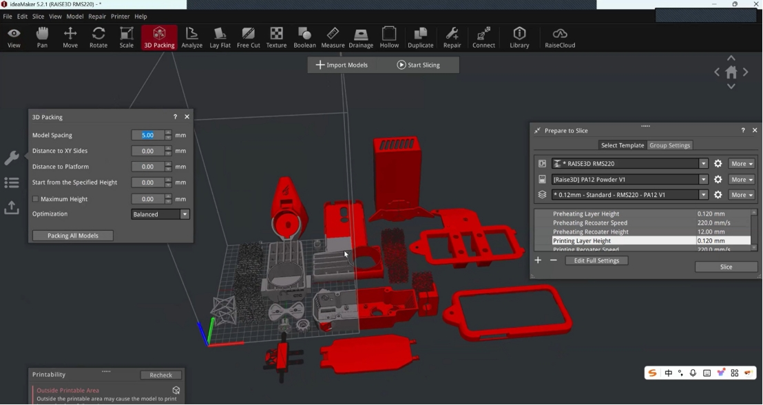Open More menu for printer row

[x=742, y=163]
